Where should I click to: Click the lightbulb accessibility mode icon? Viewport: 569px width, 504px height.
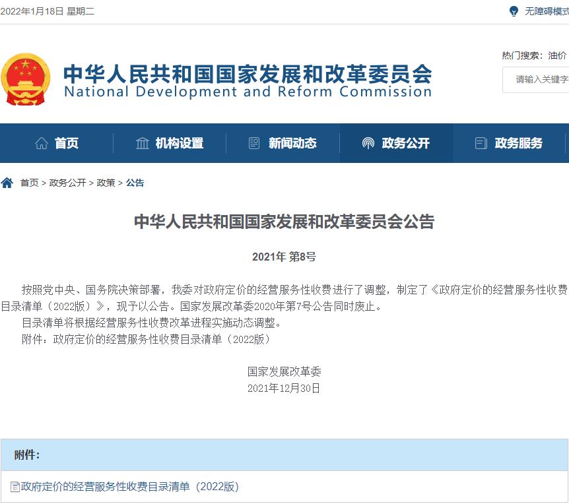click(514, 11)
